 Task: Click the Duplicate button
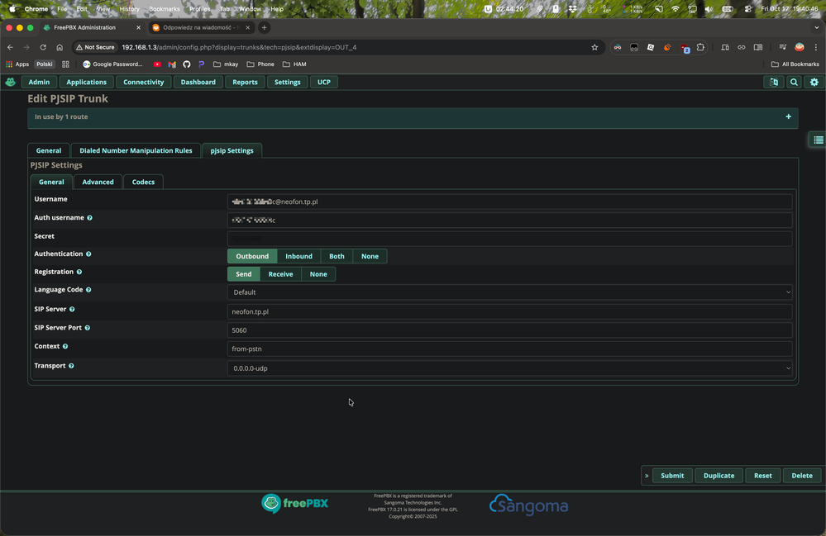click(719, 475)
